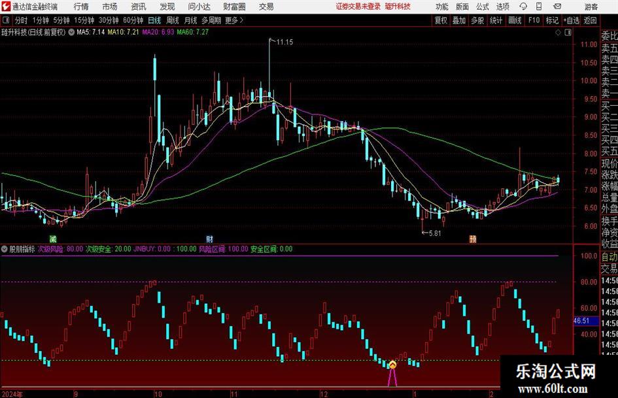This screenshot has width=618, height=398.
Task: Open the 财富圈 menu
Action: point(234,7)
